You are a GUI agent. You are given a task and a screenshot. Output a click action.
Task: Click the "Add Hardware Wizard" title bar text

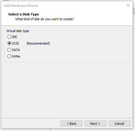pos(21,6)
